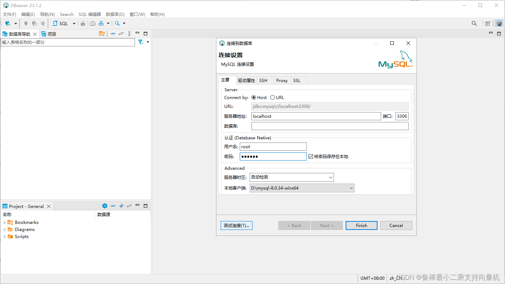505x284 pixels.
Task: Click the project settings gear icon
Action: tap(104, 206)
